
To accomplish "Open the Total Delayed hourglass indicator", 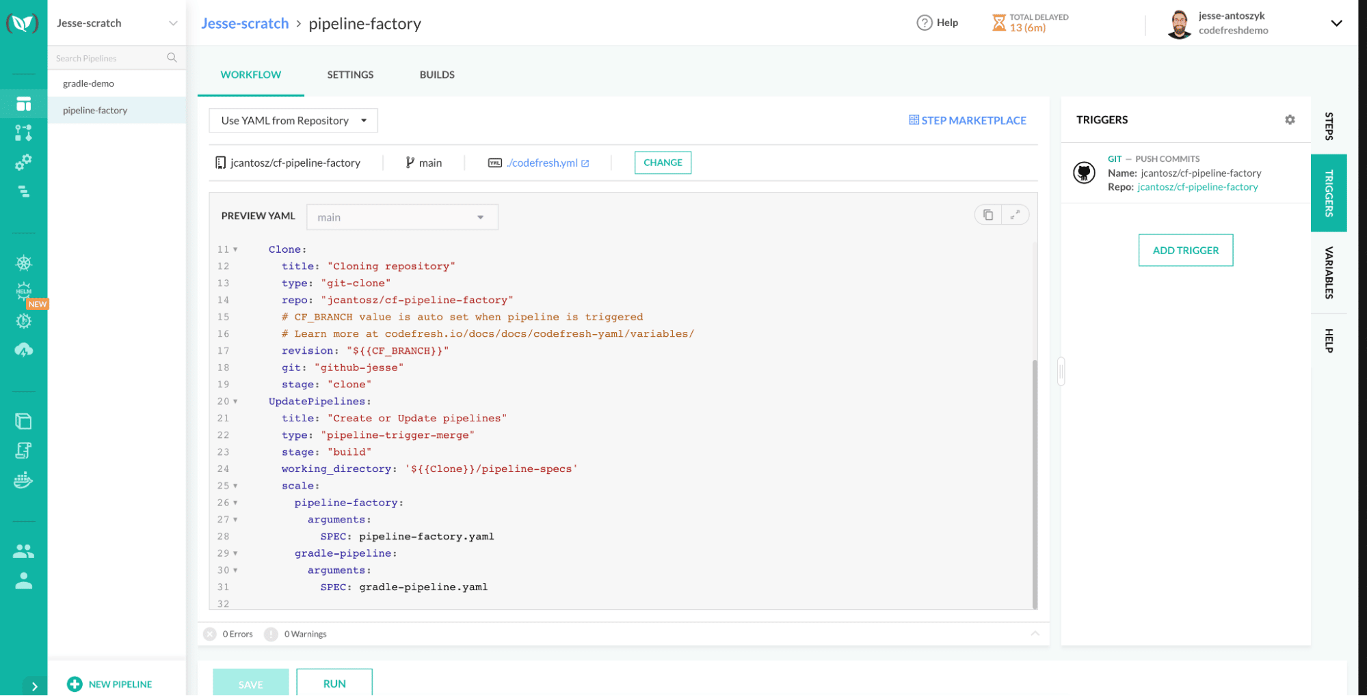I will point(999,23).
